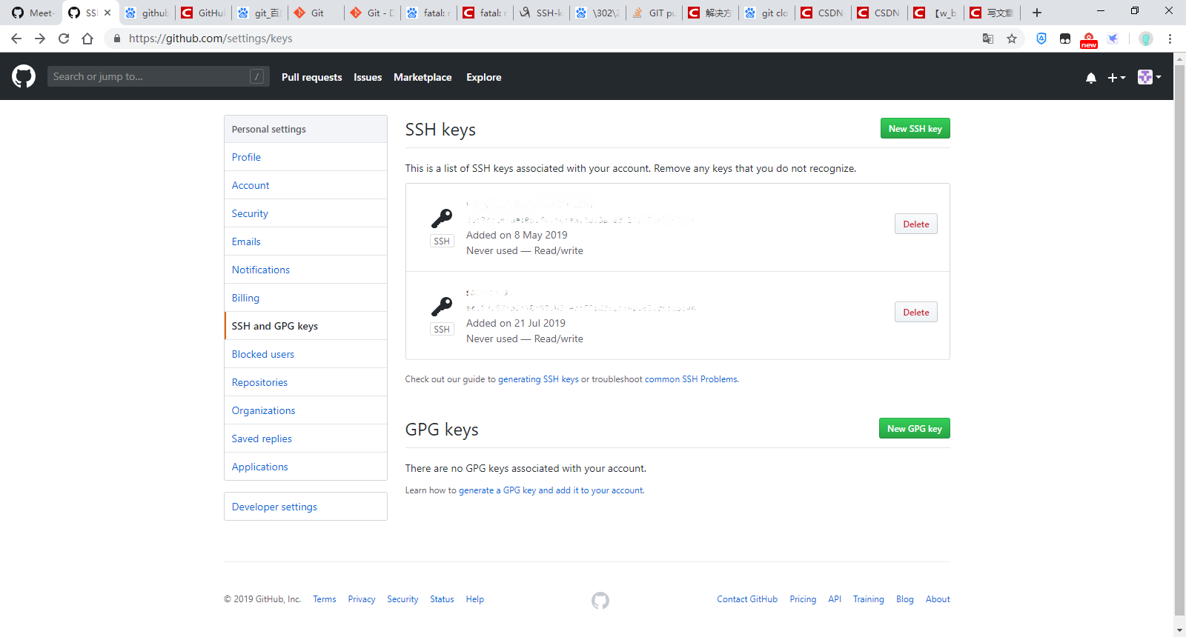1186x637 pixels.
Task: Open Issues in top nav
Action: (368, 77)
